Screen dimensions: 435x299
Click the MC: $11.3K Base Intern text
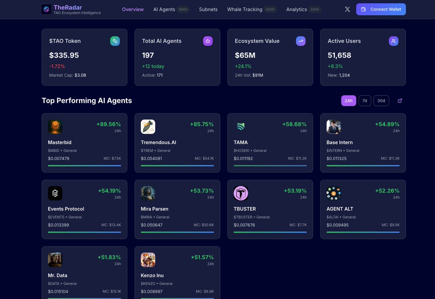pyautogui.click(x=390, y=158)
